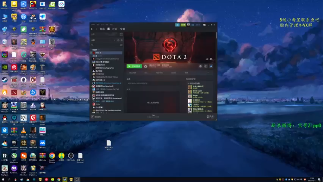
Task: Open the Dota 2 manage gear icon
Action: click(x=200, y=66)
